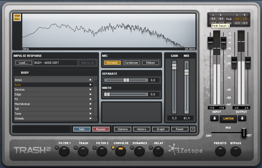The image size is (262, 168).
Task: Expand the Amps category
Action: tap(91, 80)
